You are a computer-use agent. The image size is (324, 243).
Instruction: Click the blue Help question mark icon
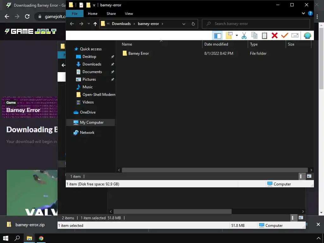310,13
